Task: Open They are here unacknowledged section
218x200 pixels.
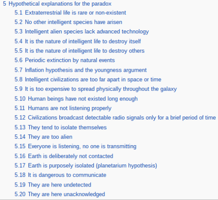Action: [60, 194]
